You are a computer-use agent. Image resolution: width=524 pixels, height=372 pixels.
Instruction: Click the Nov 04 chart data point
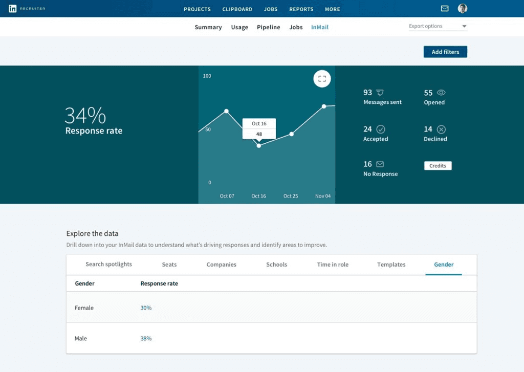point(324,106)
